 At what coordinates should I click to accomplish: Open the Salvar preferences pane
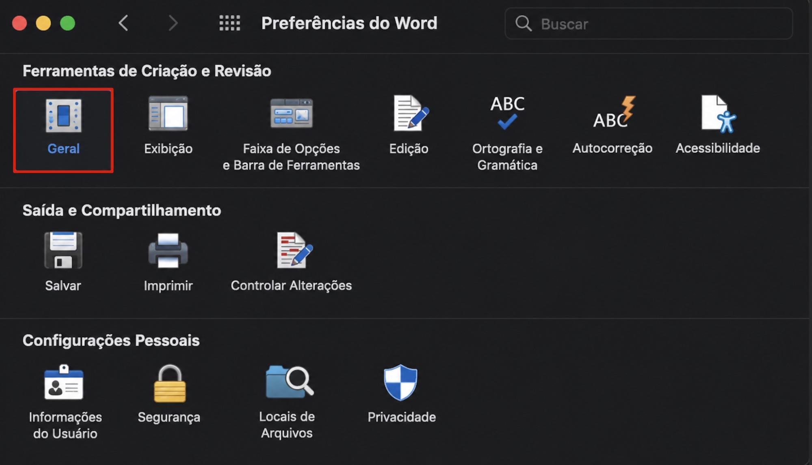point(63,262)
